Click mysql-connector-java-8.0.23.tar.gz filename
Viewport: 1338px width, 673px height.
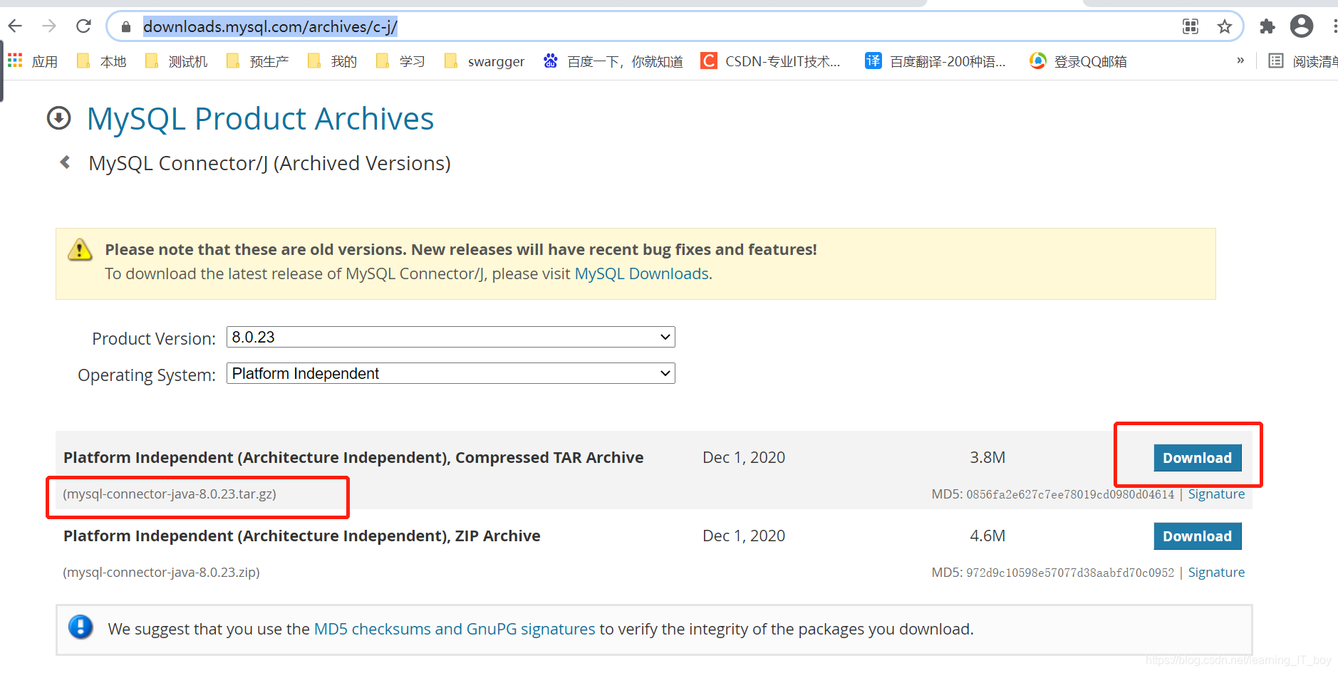(x=170, y=494)
